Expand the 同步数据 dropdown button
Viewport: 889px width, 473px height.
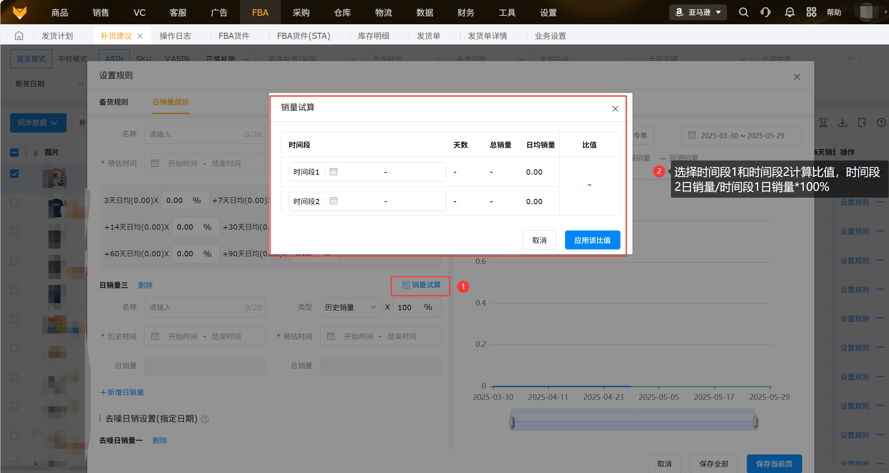point(38,123)
